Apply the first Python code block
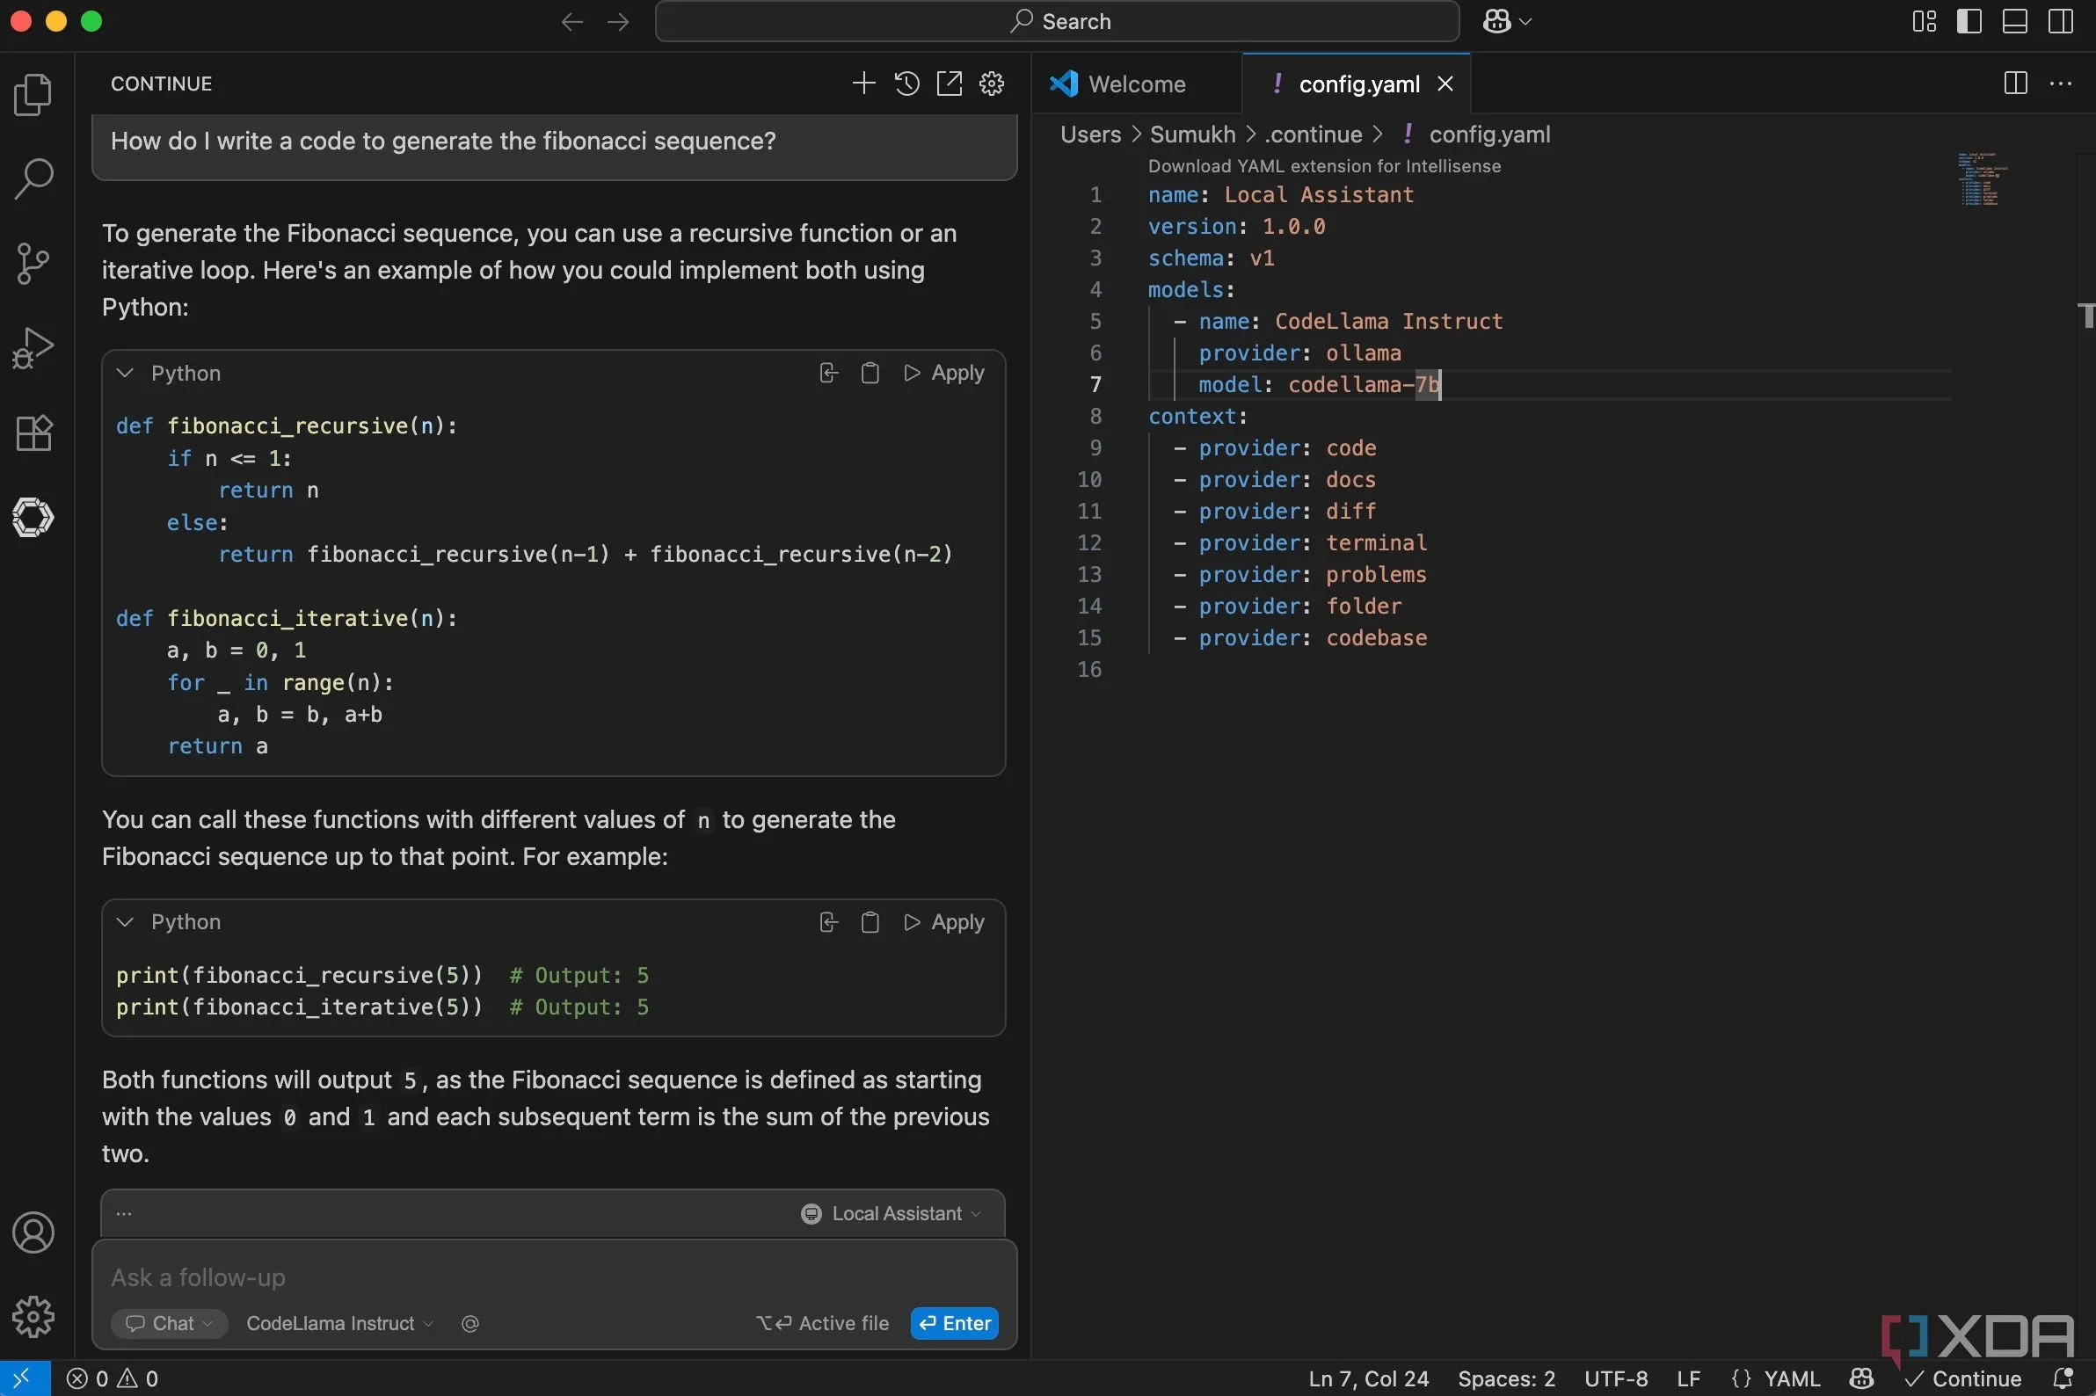This screenshot has height=1396, width=2096. point(944,373)
